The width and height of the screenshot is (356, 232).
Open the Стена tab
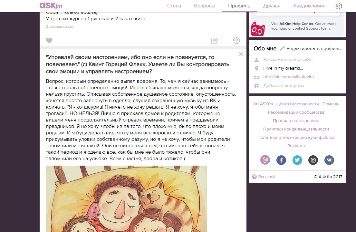tap(174, 6)
